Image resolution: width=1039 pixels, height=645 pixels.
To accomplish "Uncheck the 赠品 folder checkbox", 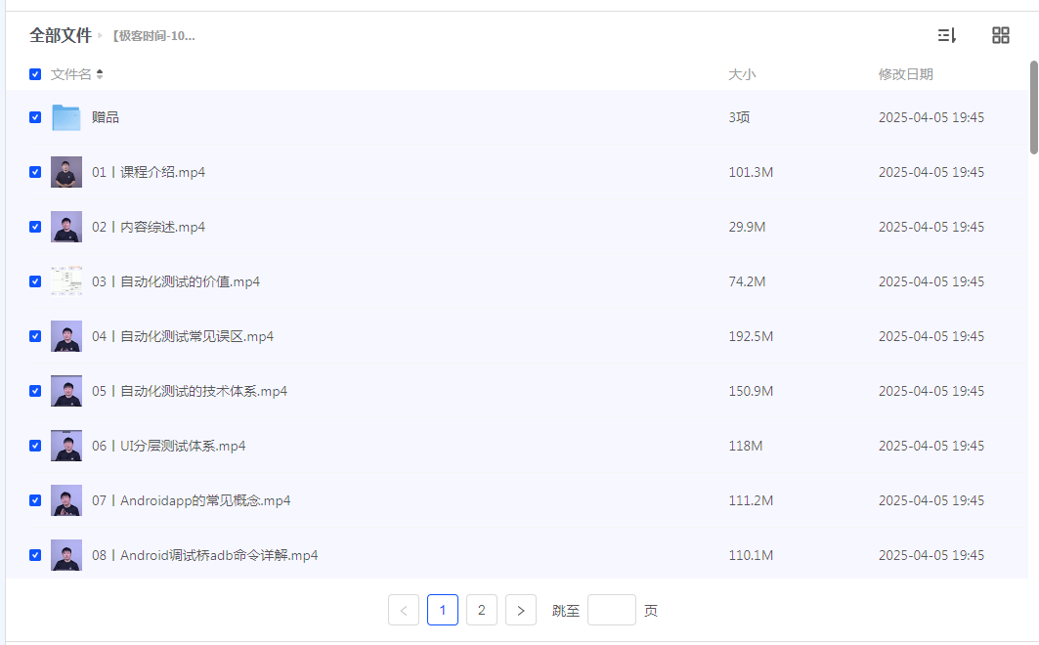I will tap(35, 117).
